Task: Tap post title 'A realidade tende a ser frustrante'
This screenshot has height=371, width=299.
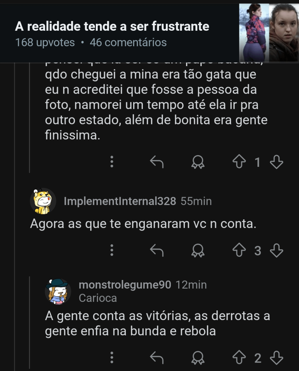Action: [112, 26]
